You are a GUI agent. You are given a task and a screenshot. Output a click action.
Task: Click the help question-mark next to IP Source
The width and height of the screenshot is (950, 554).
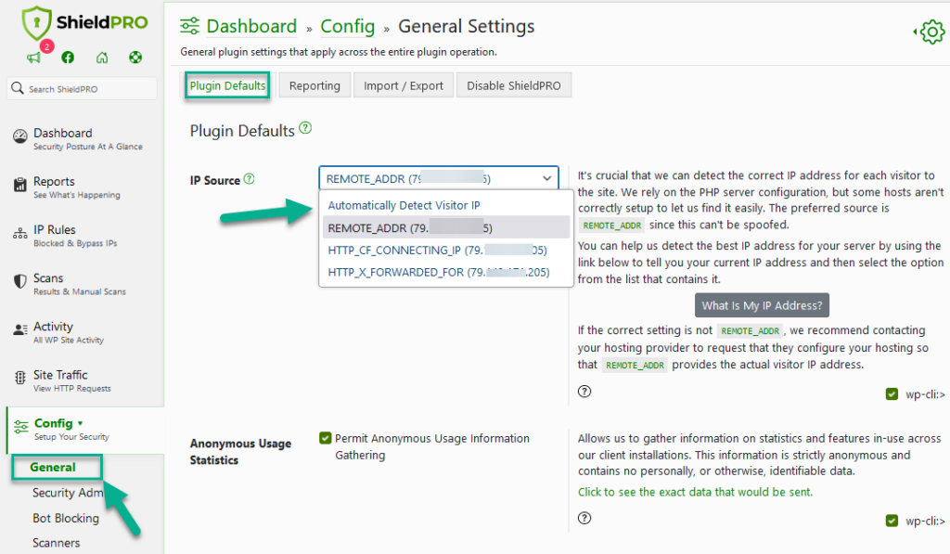pyautogui.click(x=249, y=179)
